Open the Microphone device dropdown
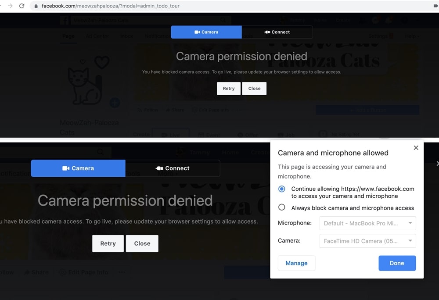The height and width of the screenshot is (300, 439). tap(367, 223)
